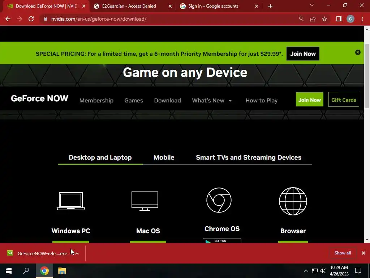Viewport: 370px width, 278px height.
Task: Expand the What's New dropdown
Action: pos(212,101)
